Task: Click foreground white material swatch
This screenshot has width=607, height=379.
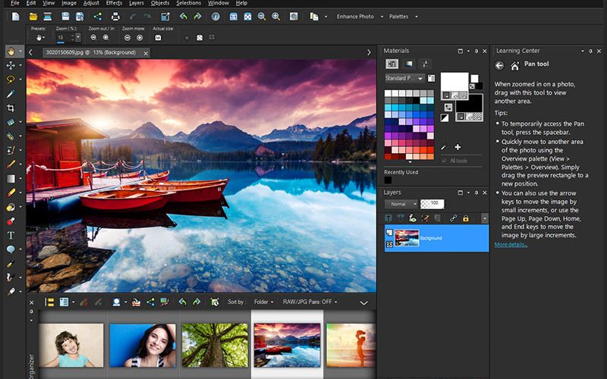Action: click(x=454, y=82)
